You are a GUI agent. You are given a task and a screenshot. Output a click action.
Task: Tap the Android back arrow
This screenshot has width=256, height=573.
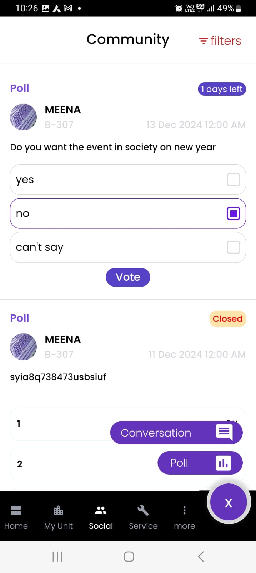coord(201,557)
